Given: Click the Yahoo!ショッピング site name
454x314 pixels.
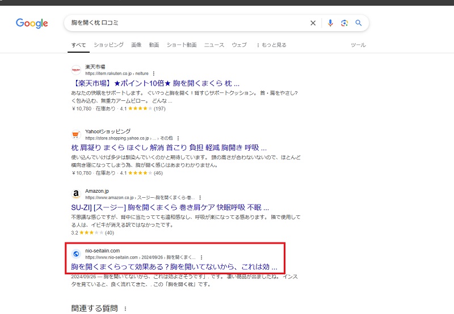Looking at the screenshot, I should tap(108, 131).
